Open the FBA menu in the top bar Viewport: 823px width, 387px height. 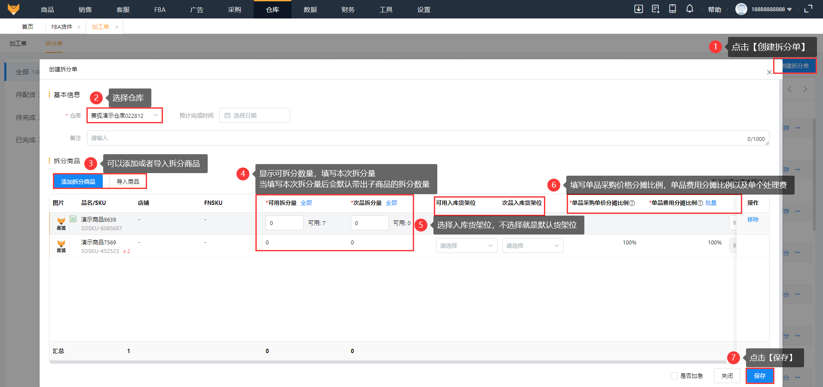point(160,9)
